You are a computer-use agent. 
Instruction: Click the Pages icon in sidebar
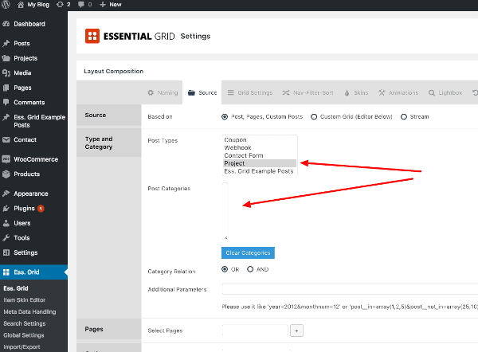click(6, 88)
